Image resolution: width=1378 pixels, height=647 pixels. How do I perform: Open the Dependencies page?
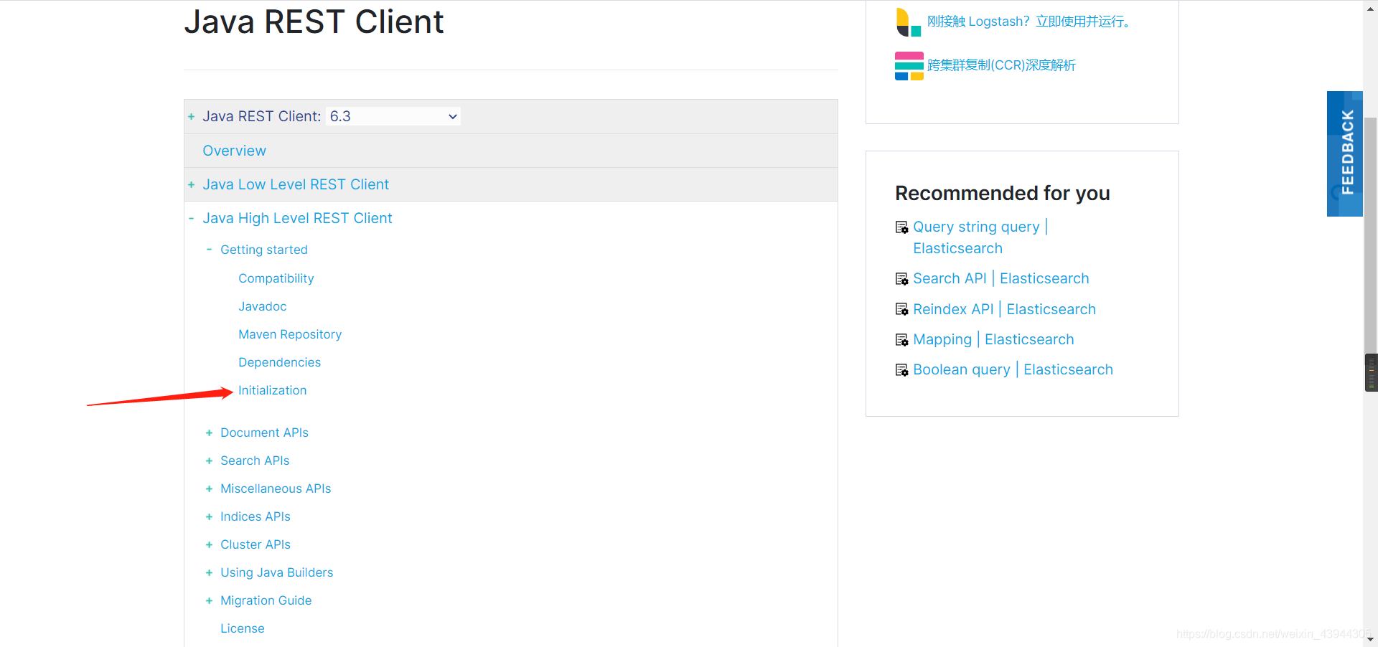pos(279,362)
